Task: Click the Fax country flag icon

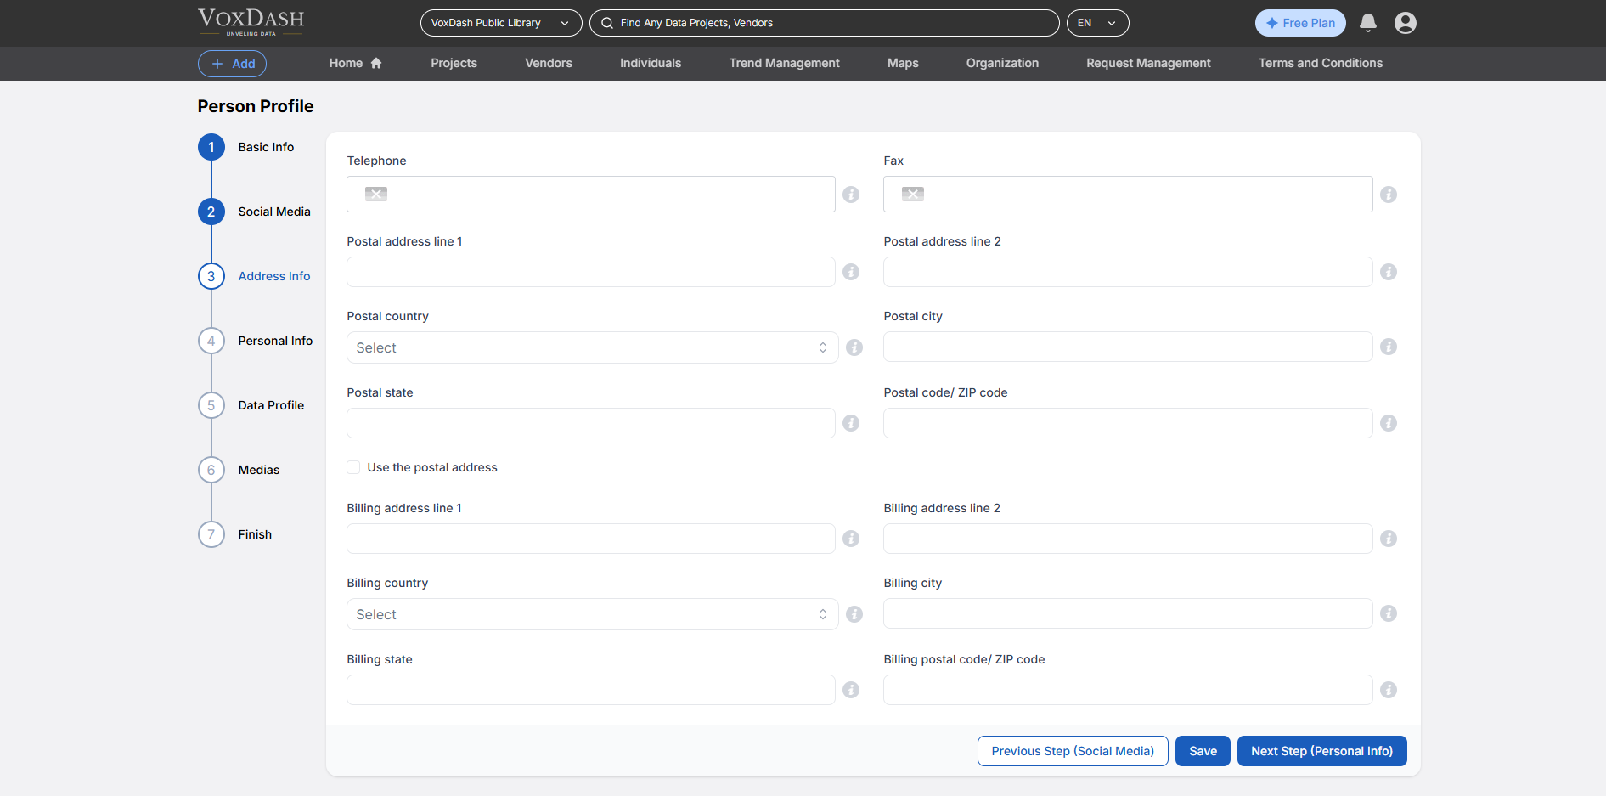Action: click(x=913, y=194)
